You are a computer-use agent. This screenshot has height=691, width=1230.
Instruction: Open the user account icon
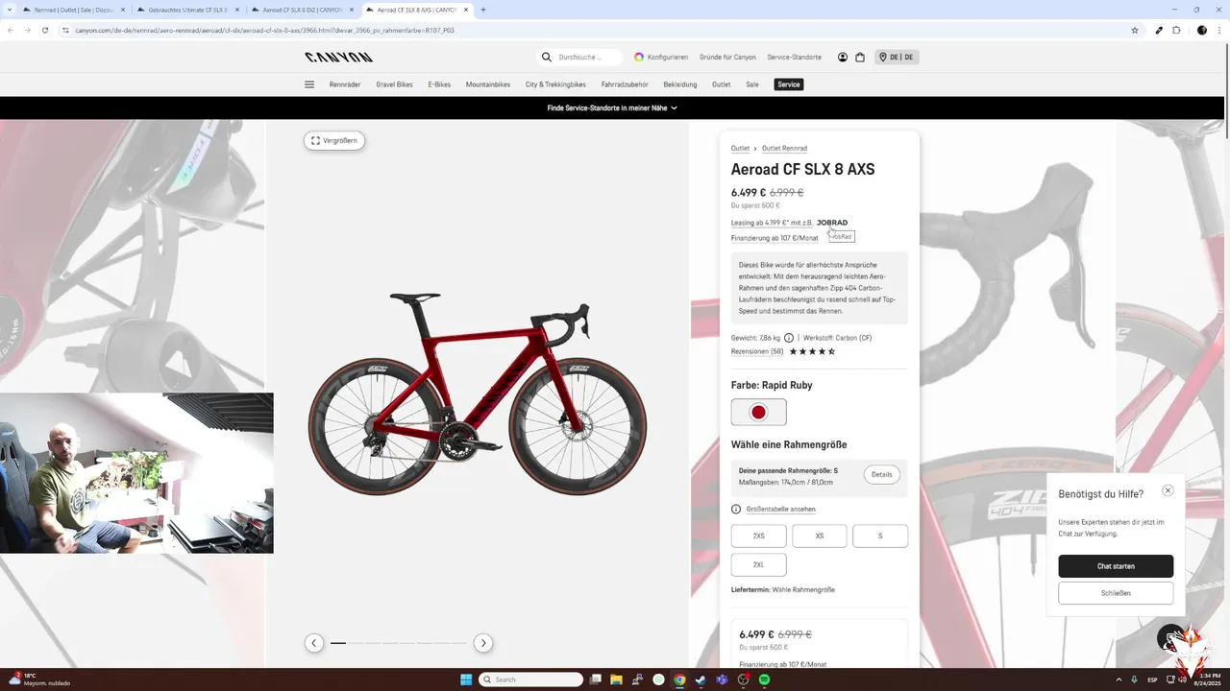coord(843,57)
